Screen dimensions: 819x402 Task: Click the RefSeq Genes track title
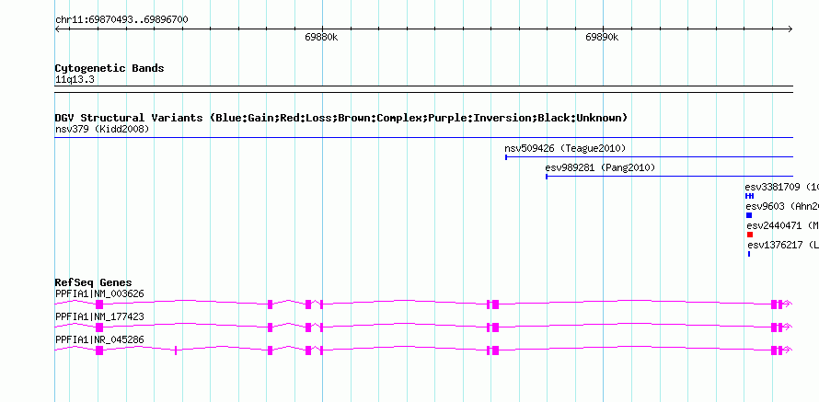(x=94, y=283)
